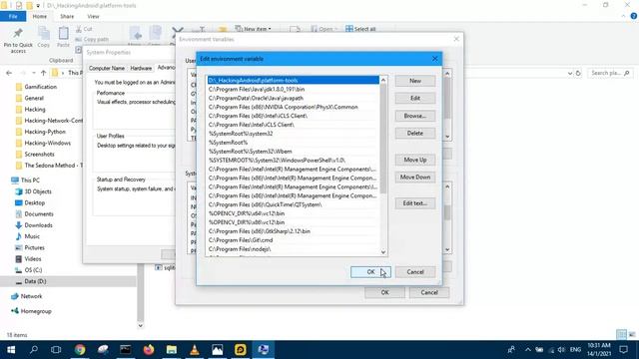Open Firefox from the taskbar

[149, 350]
